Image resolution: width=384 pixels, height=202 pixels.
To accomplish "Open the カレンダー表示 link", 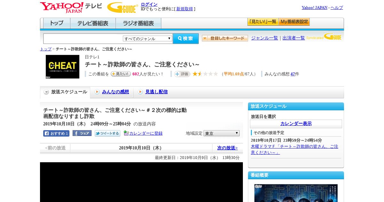I will (x=296, y=124).
